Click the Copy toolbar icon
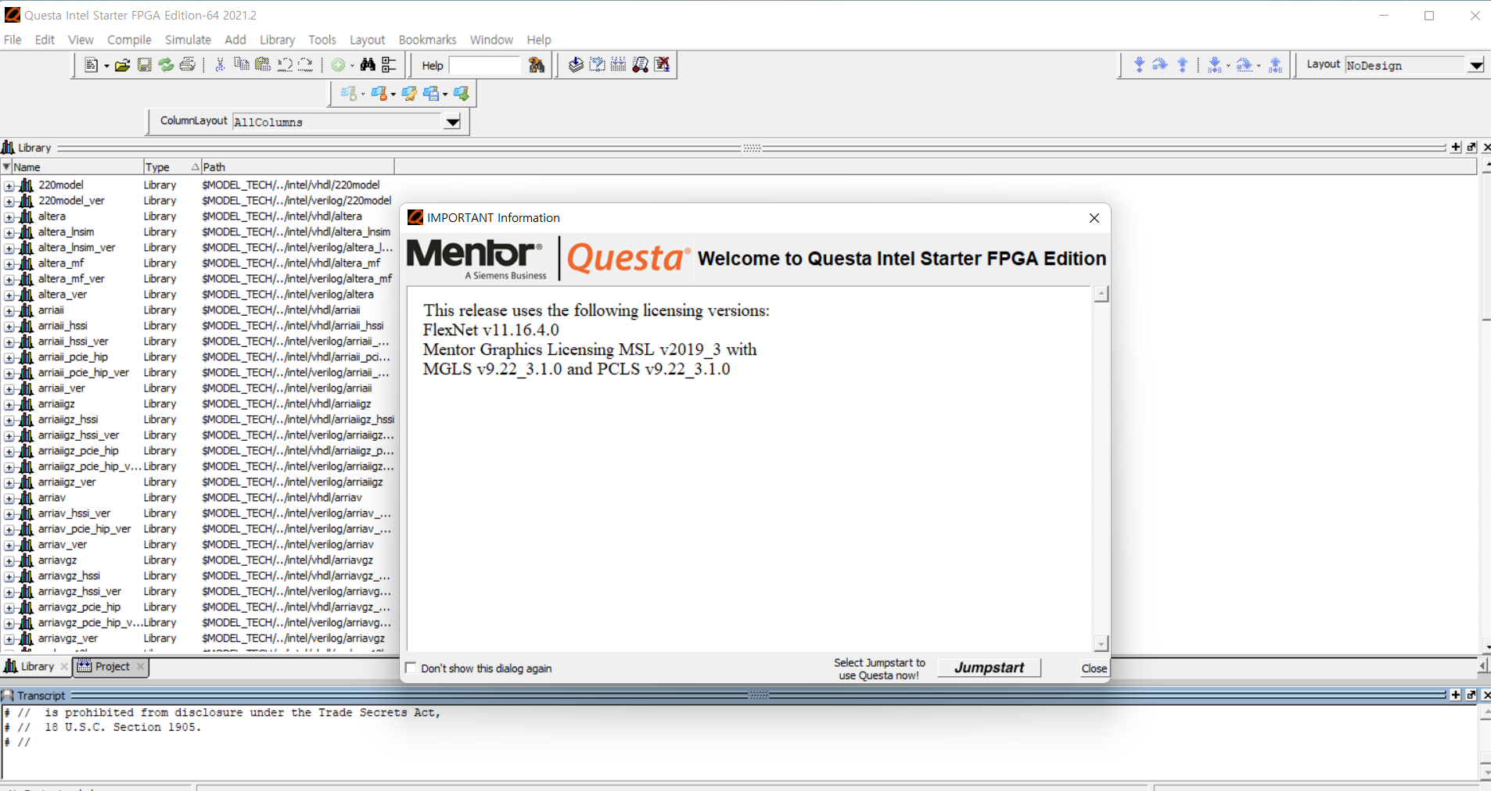This screenshot has height=791, width=1491. tap(242, 65)
